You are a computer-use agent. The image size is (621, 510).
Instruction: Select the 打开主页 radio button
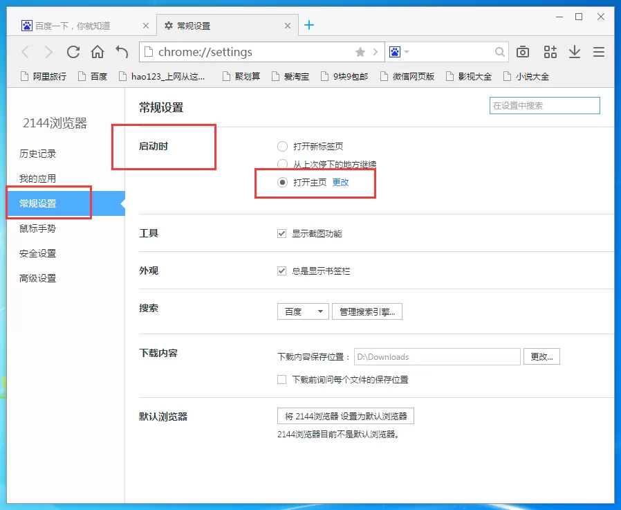282,182
